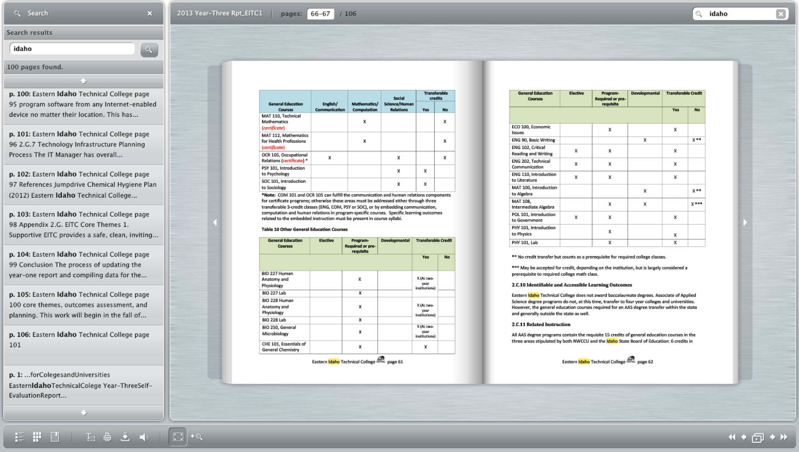The width and height of the screenshot is (799, 452).
Task: Jump to the last page of the book
Action: (784, 437)
